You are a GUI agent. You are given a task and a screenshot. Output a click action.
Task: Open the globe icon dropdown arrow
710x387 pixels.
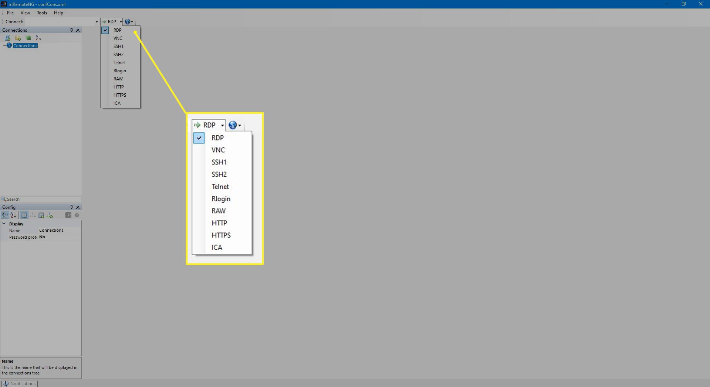coord(132,22)
